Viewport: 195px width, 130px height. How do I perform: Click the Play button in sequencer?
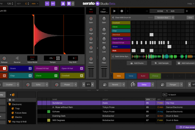click(x=114, y=11)
